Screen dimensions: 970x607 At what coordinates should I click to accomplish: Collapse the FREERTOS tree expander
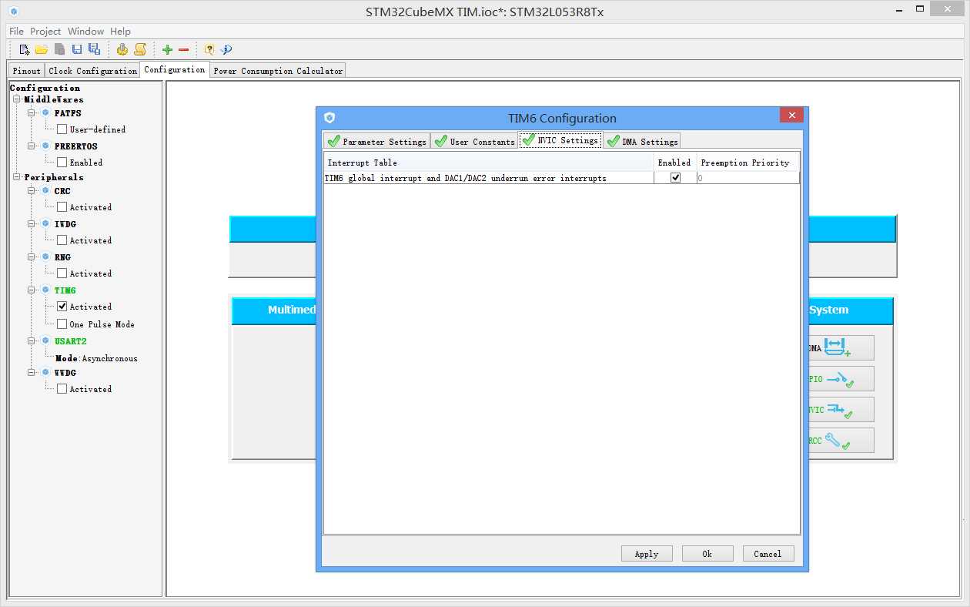32,146
